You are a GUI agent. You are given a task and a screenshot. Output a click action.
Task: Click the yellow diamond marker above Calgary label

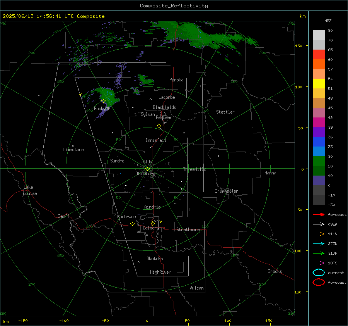pos(153,223)
